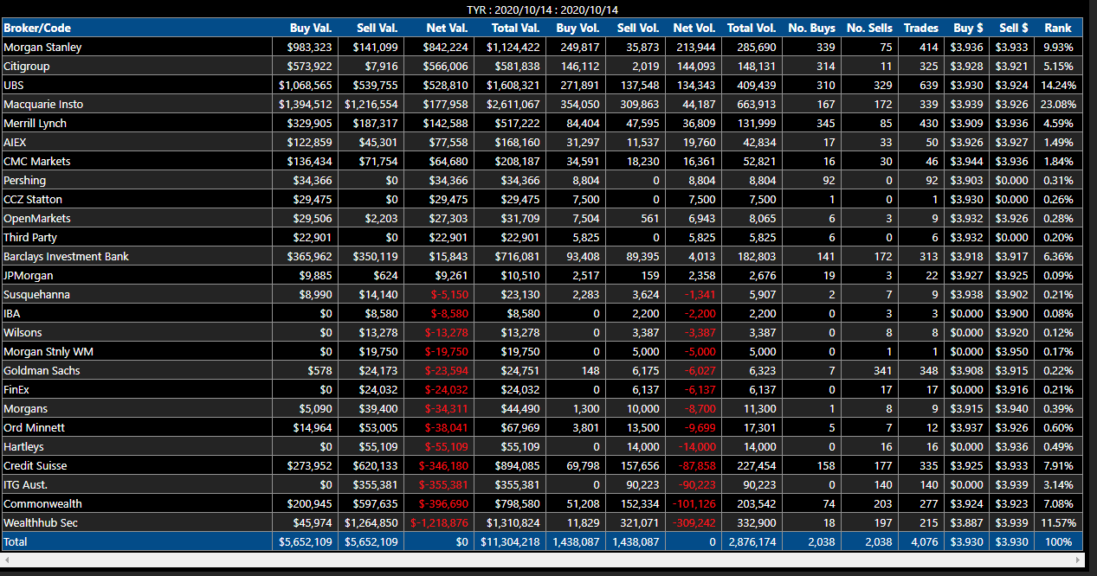Click ITG Aust. sell value $355,381
The height and width of the screenshot is (576, 1097).
click(x=375, y=484)
